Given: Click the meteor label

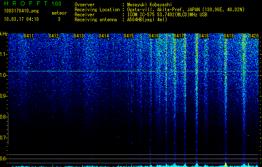Looking at the screenshot, I should click(x=59, y=13).
